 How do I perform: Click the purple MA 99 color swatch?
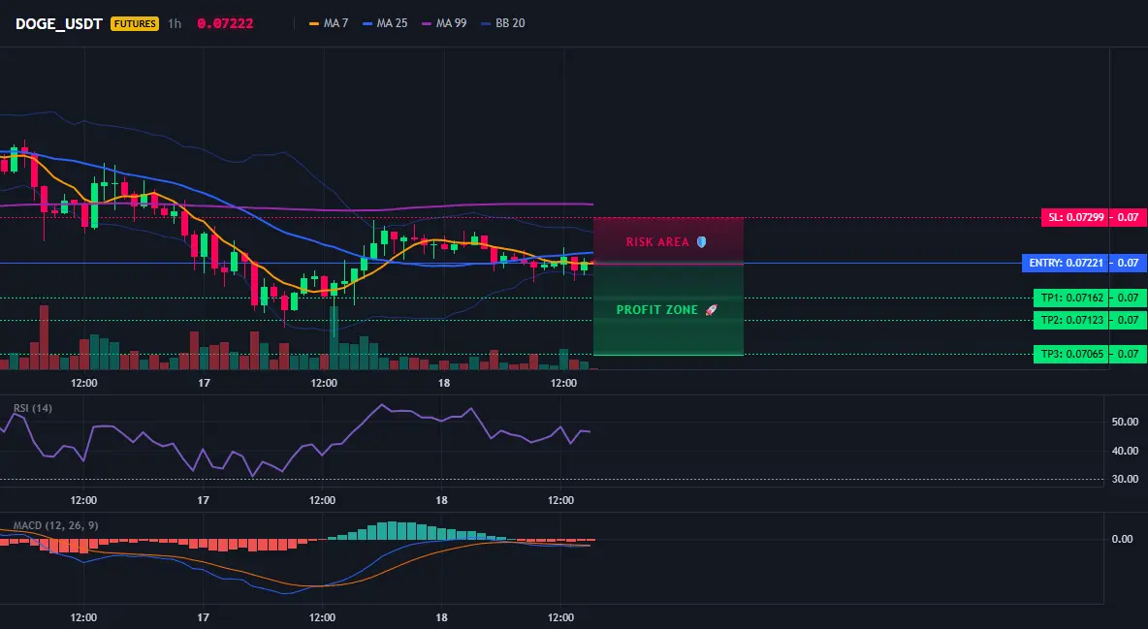click(x=427, y=23)
